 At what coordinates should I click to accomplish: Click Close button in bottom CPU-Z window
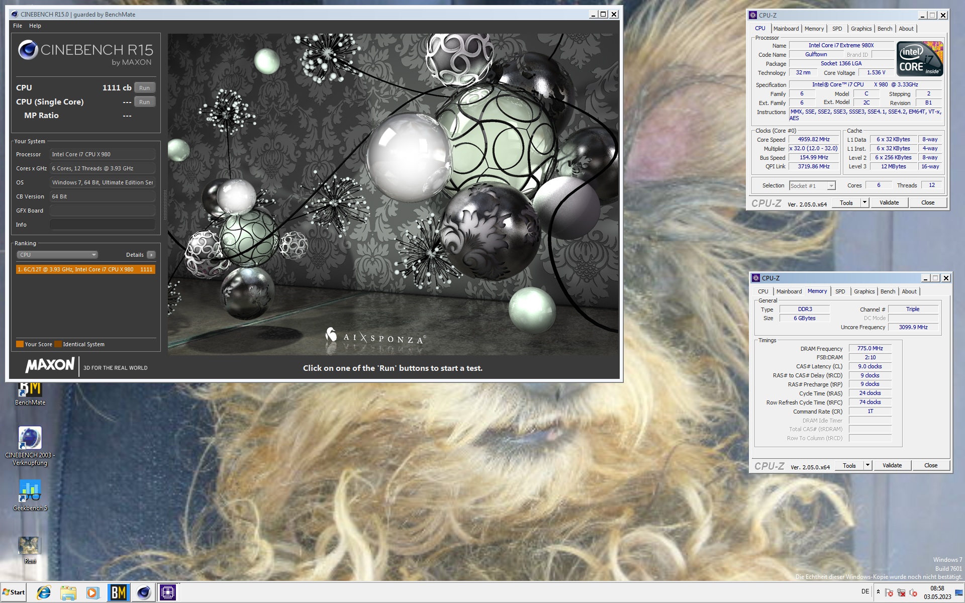click(x=931, y=466)
